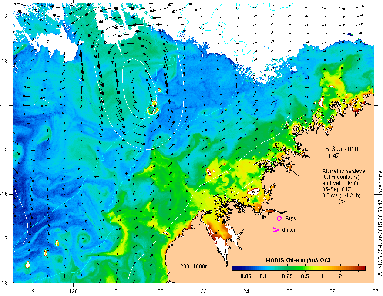383x296 pixels.
Task: Click latitude axis label '-14'
Action: [x=5, y=105]
